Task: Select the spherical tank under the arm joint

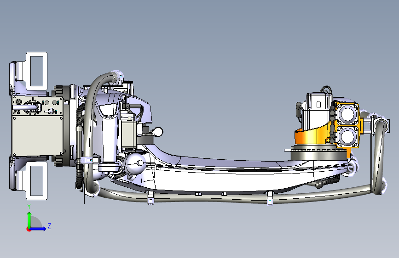Action: pyautogui.click(x=135, y=164)
